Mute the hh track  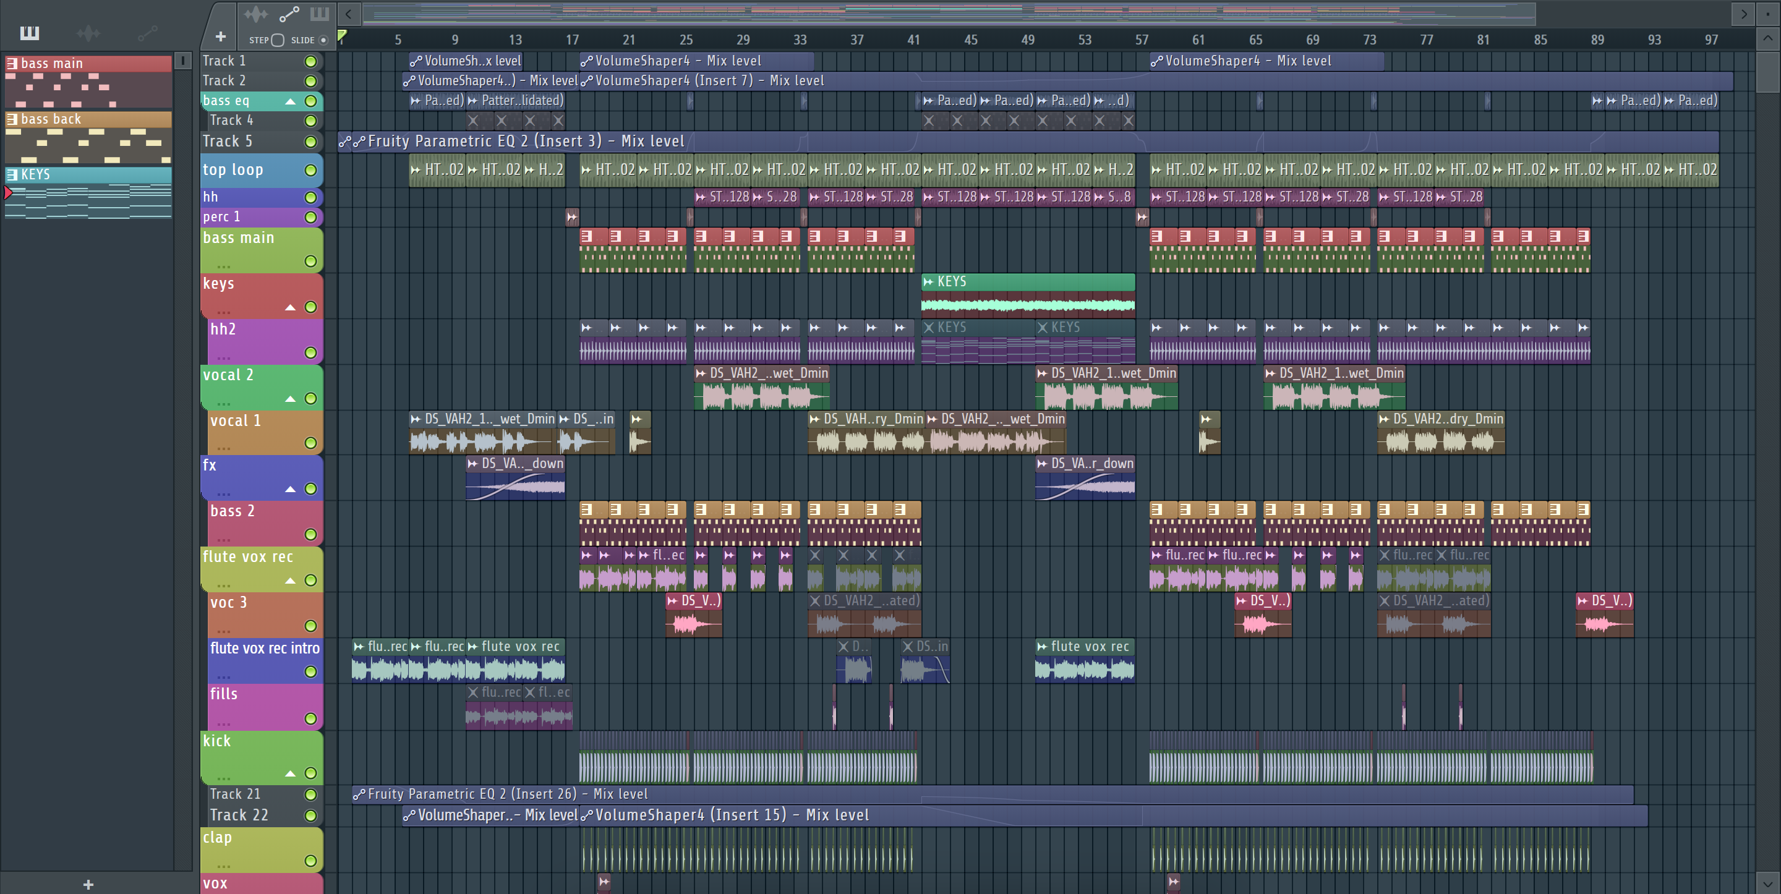point(311,197)
